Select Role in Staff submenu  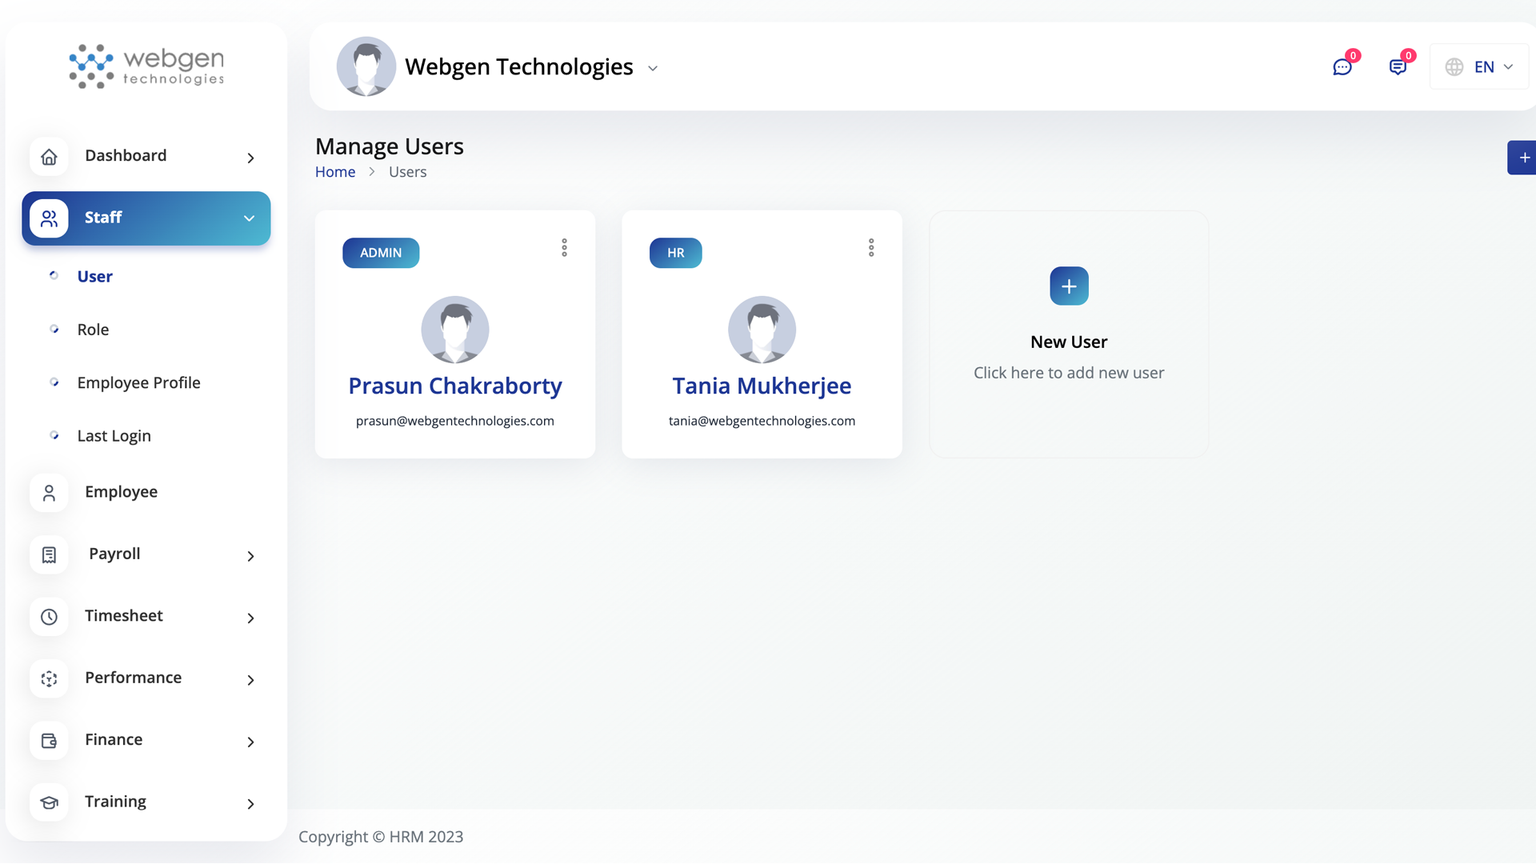[93, 330]
